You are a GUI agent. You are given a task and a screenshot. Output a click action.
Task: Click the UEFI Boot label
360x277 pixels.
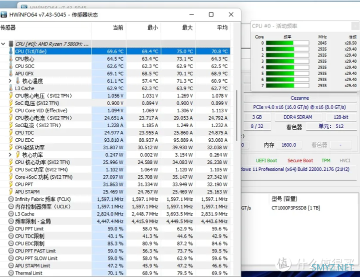[x=266, y=161]
